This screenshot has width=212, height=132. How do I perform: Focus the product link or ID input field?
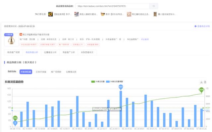113,6
